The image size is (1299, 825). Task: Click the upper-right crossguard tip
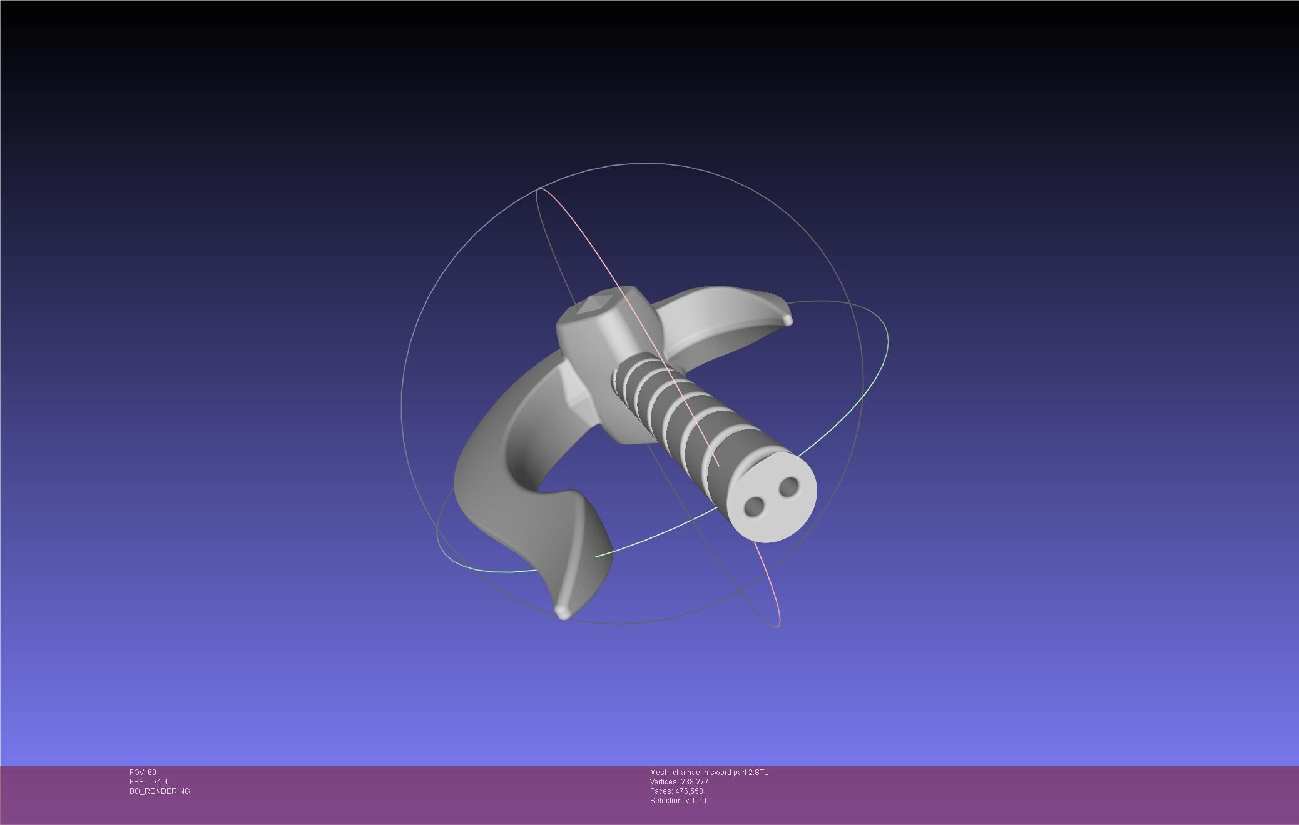tap(787, 320)
